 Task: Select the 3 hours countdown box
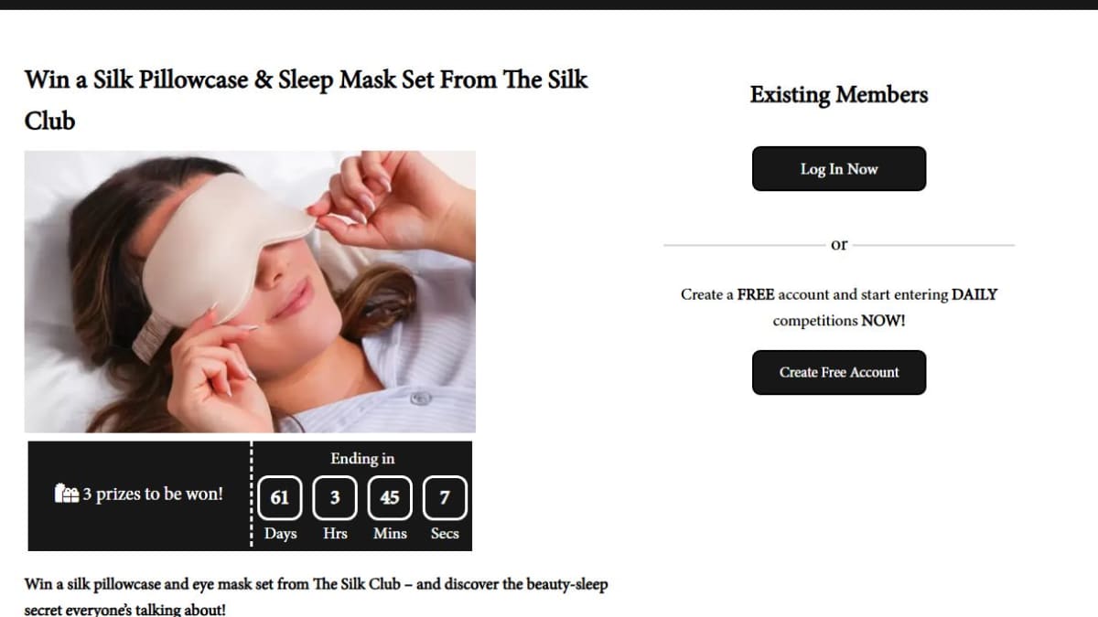(x=335, y=498)
